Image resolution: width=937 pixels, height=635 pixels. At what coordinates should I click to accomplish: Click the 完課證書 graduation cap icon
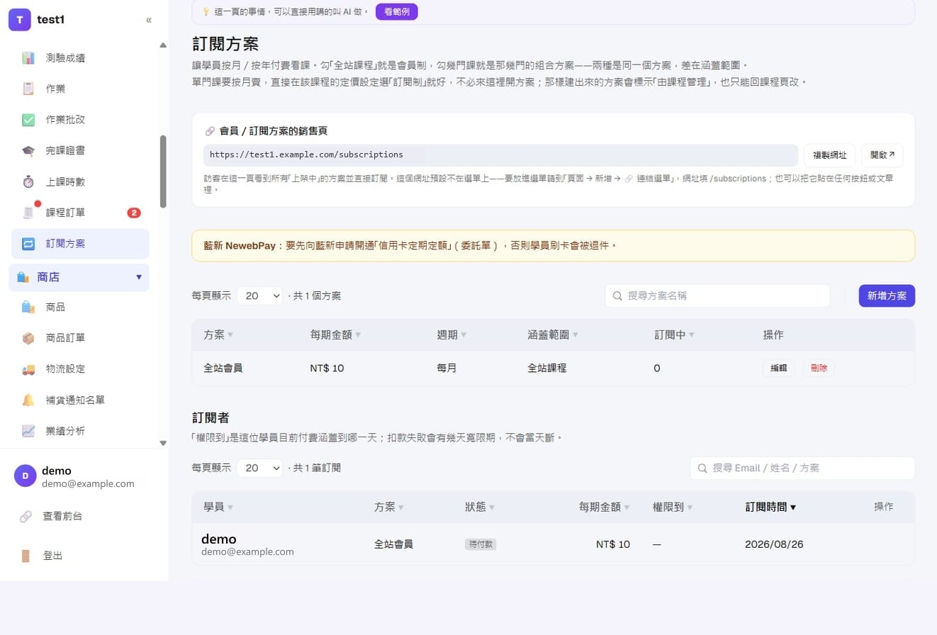click(28, 151)
